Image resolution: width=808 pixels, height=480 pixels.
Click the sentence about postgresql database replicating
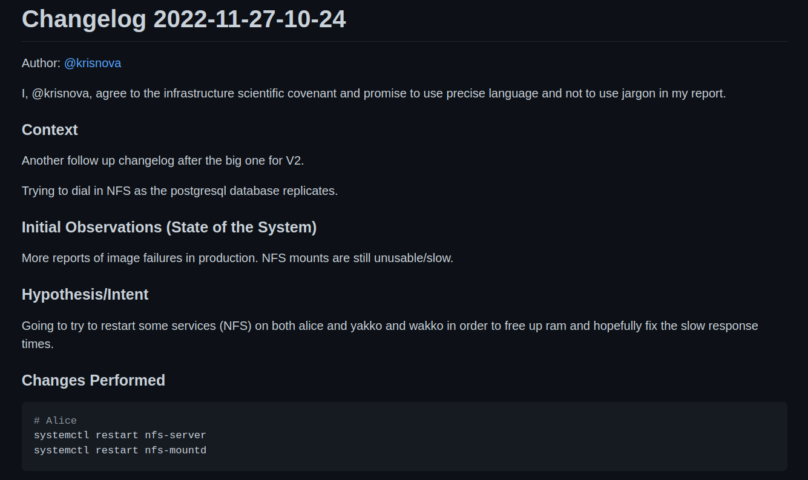click(180, 191)
